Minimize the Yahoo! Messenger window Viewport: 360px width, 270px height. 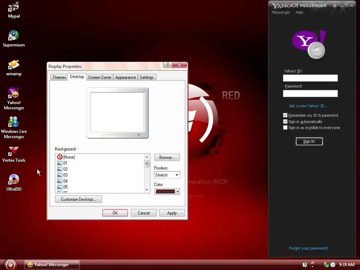point(342,6)
